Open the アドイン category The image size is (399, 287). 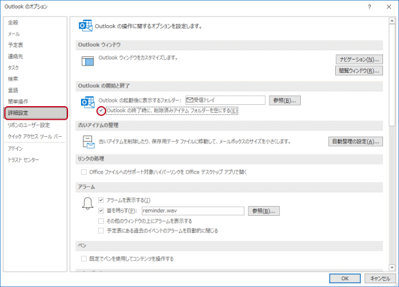(36, 148)
